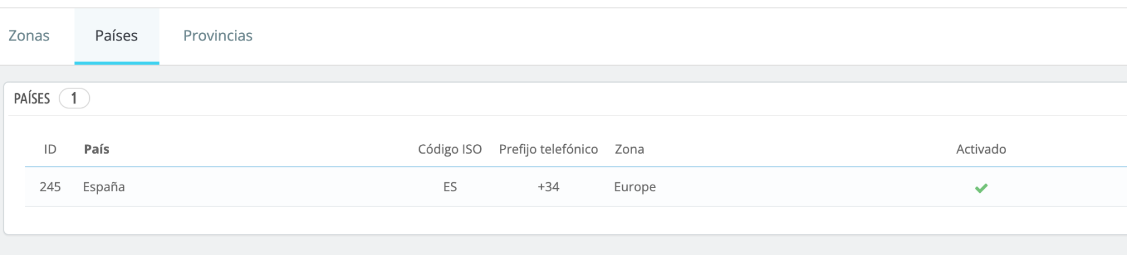Click the Código ISO column header
This screenshot has width=1127, height=255.
(450, 149)
